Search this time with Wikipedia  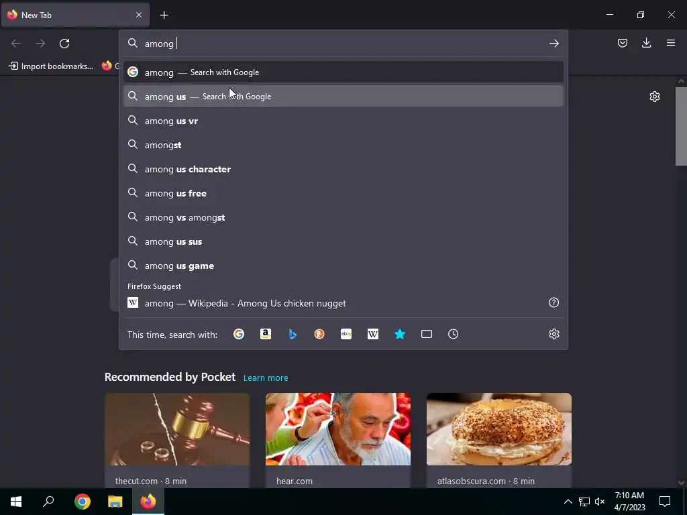[x=373, y=334]
